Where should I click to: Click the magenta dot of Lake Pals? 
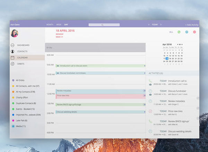tap(13, 120)
